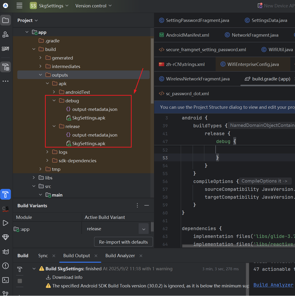Open the Project view mode dropdown
Image resolution: width=295 pixels, height=296 pixels.
[x=28, y=20]
